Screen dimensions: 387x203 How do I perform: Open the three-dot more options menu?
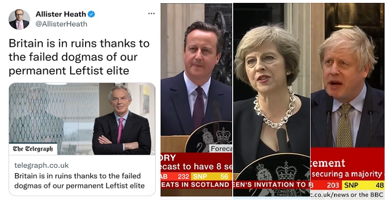pos(151,14)
